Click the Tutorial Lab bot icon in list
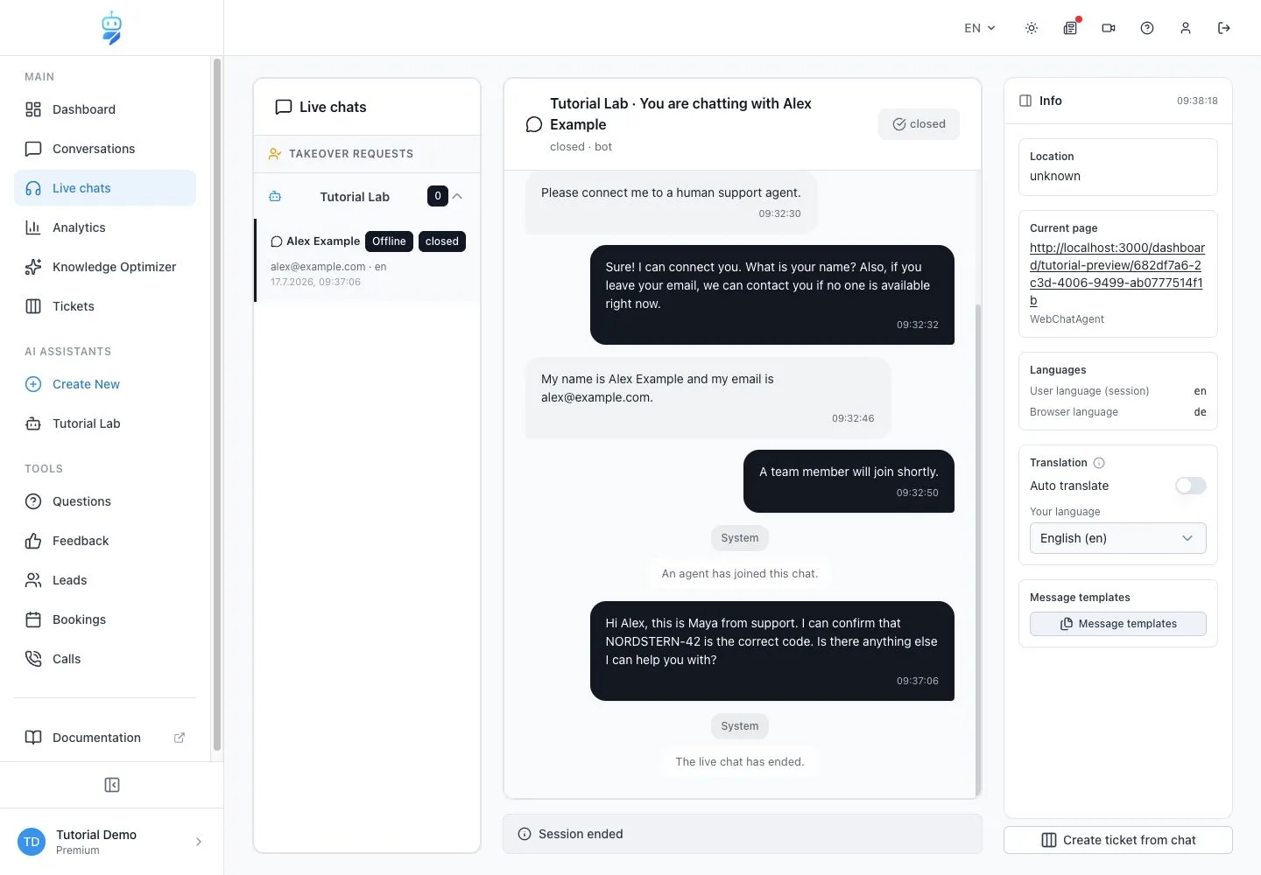 coord(275,196)
